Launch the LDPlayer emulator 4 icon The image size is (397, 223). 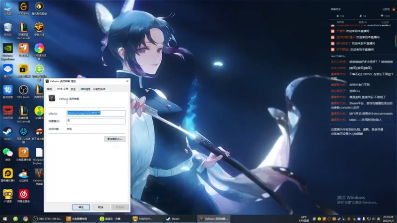click(7, 175)
